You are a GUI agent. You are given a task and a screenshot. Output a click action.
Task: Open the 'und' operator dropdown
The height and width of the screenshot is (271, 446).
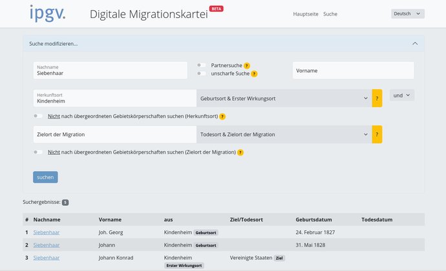click(402, 95)
